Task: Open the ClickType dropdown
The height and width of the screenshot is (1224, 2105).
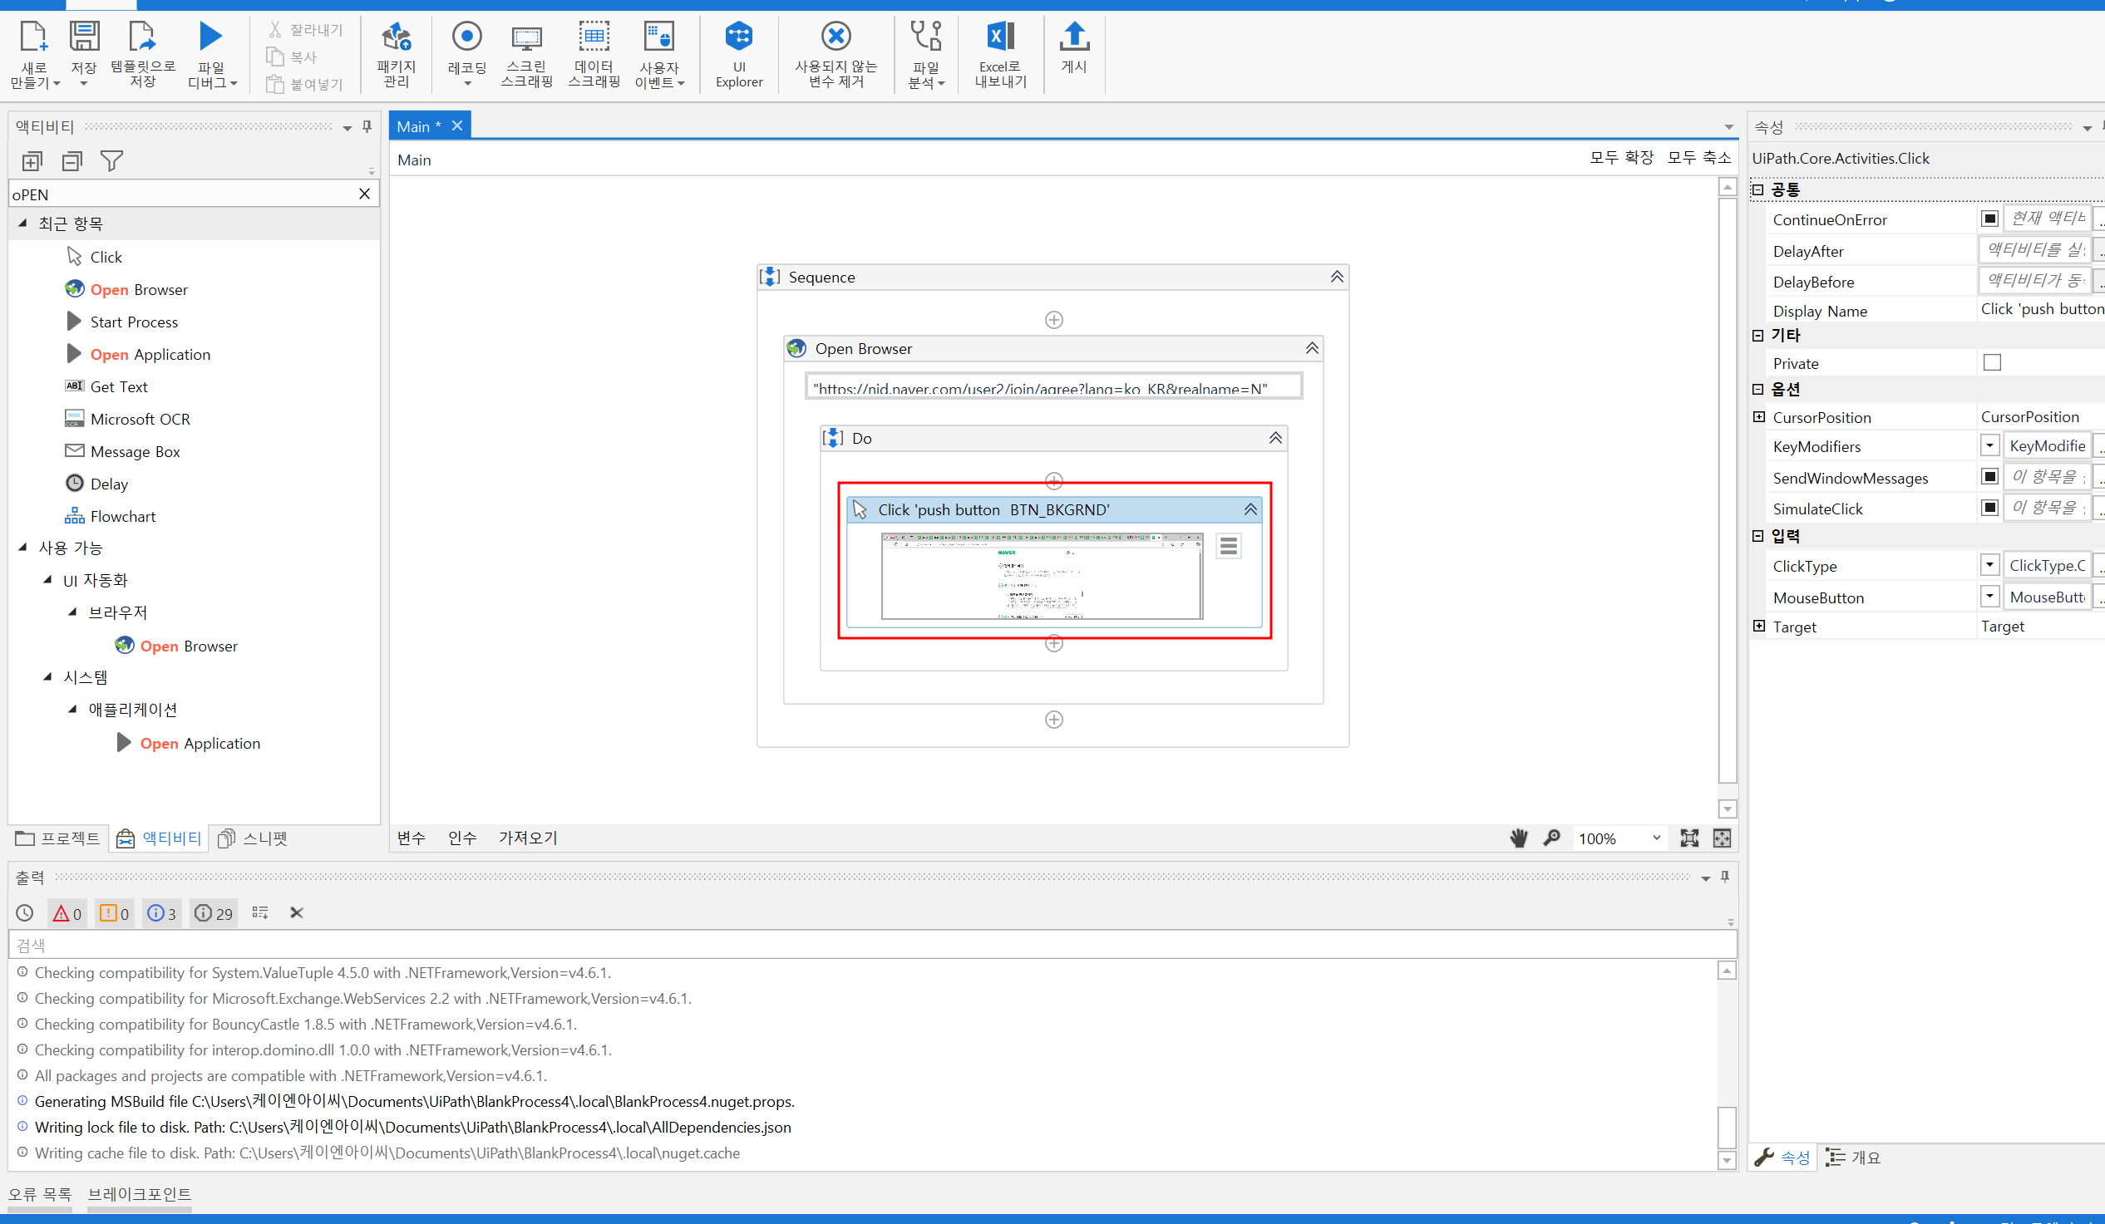Action: 1989,565
